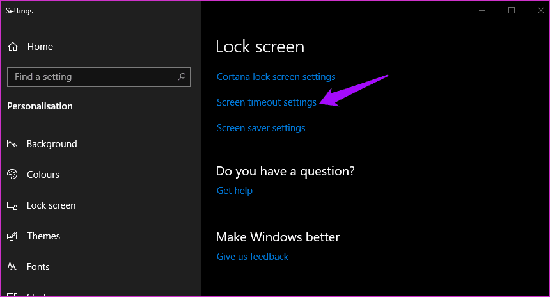Switch to the Fonts section
550x297 pixels.
tap(38, 267)
